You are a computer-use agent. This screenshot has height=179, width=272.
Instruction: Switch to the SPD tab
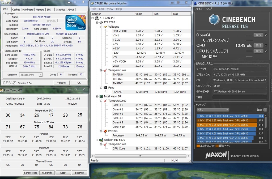tap(49, 10)
